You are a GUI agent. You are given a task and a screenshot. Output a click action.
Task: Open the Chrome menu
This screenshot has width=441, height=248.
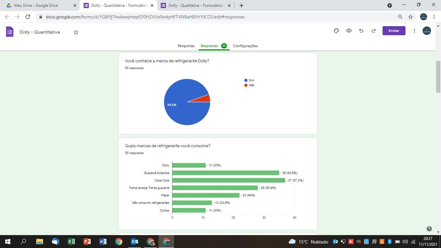pyautogui.click(x=434, y=17)
